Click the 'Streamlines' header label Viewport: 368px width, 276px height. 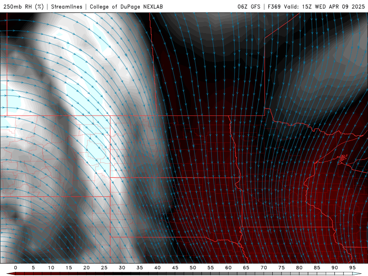(67, 6)
